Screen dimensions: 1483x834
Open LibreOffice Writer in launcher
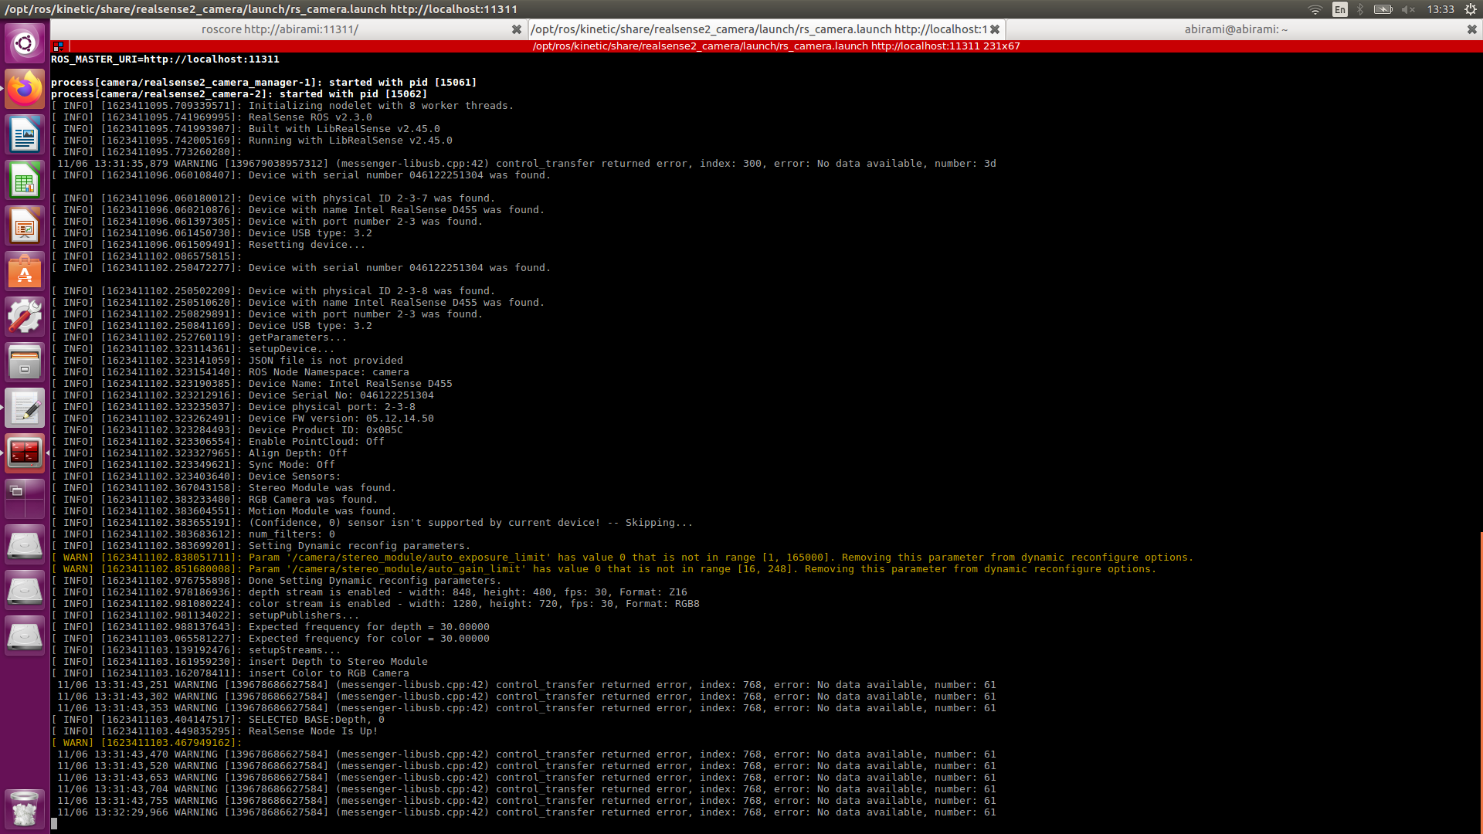(25, 135)
